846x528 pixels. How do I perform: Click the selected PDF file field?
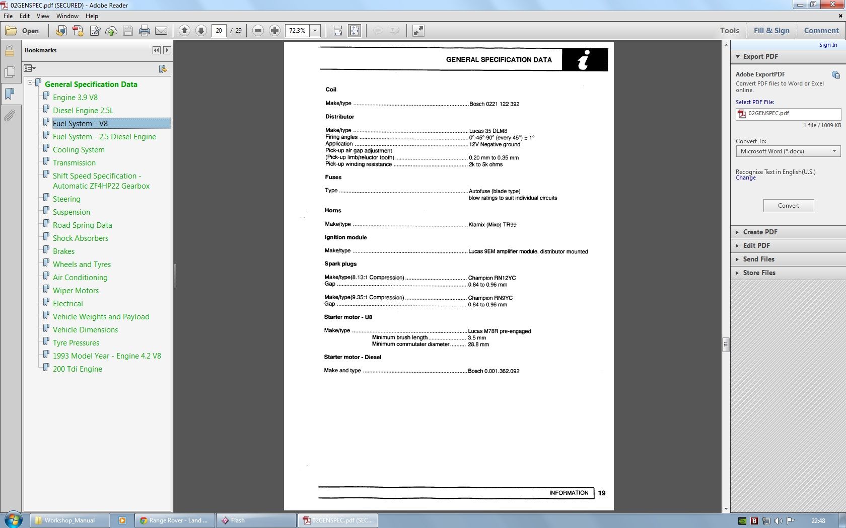click(x=788, y=114)
